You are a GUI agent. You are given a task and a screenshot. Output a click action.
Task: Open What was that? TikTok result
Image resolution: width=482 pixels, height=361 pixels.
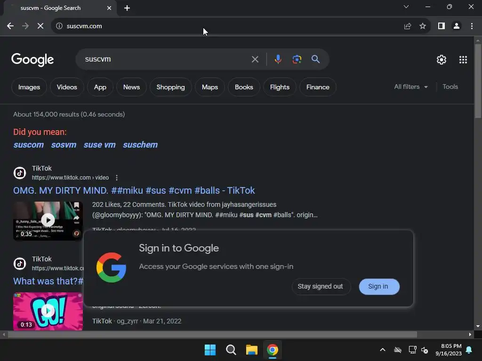coord(48,281)
